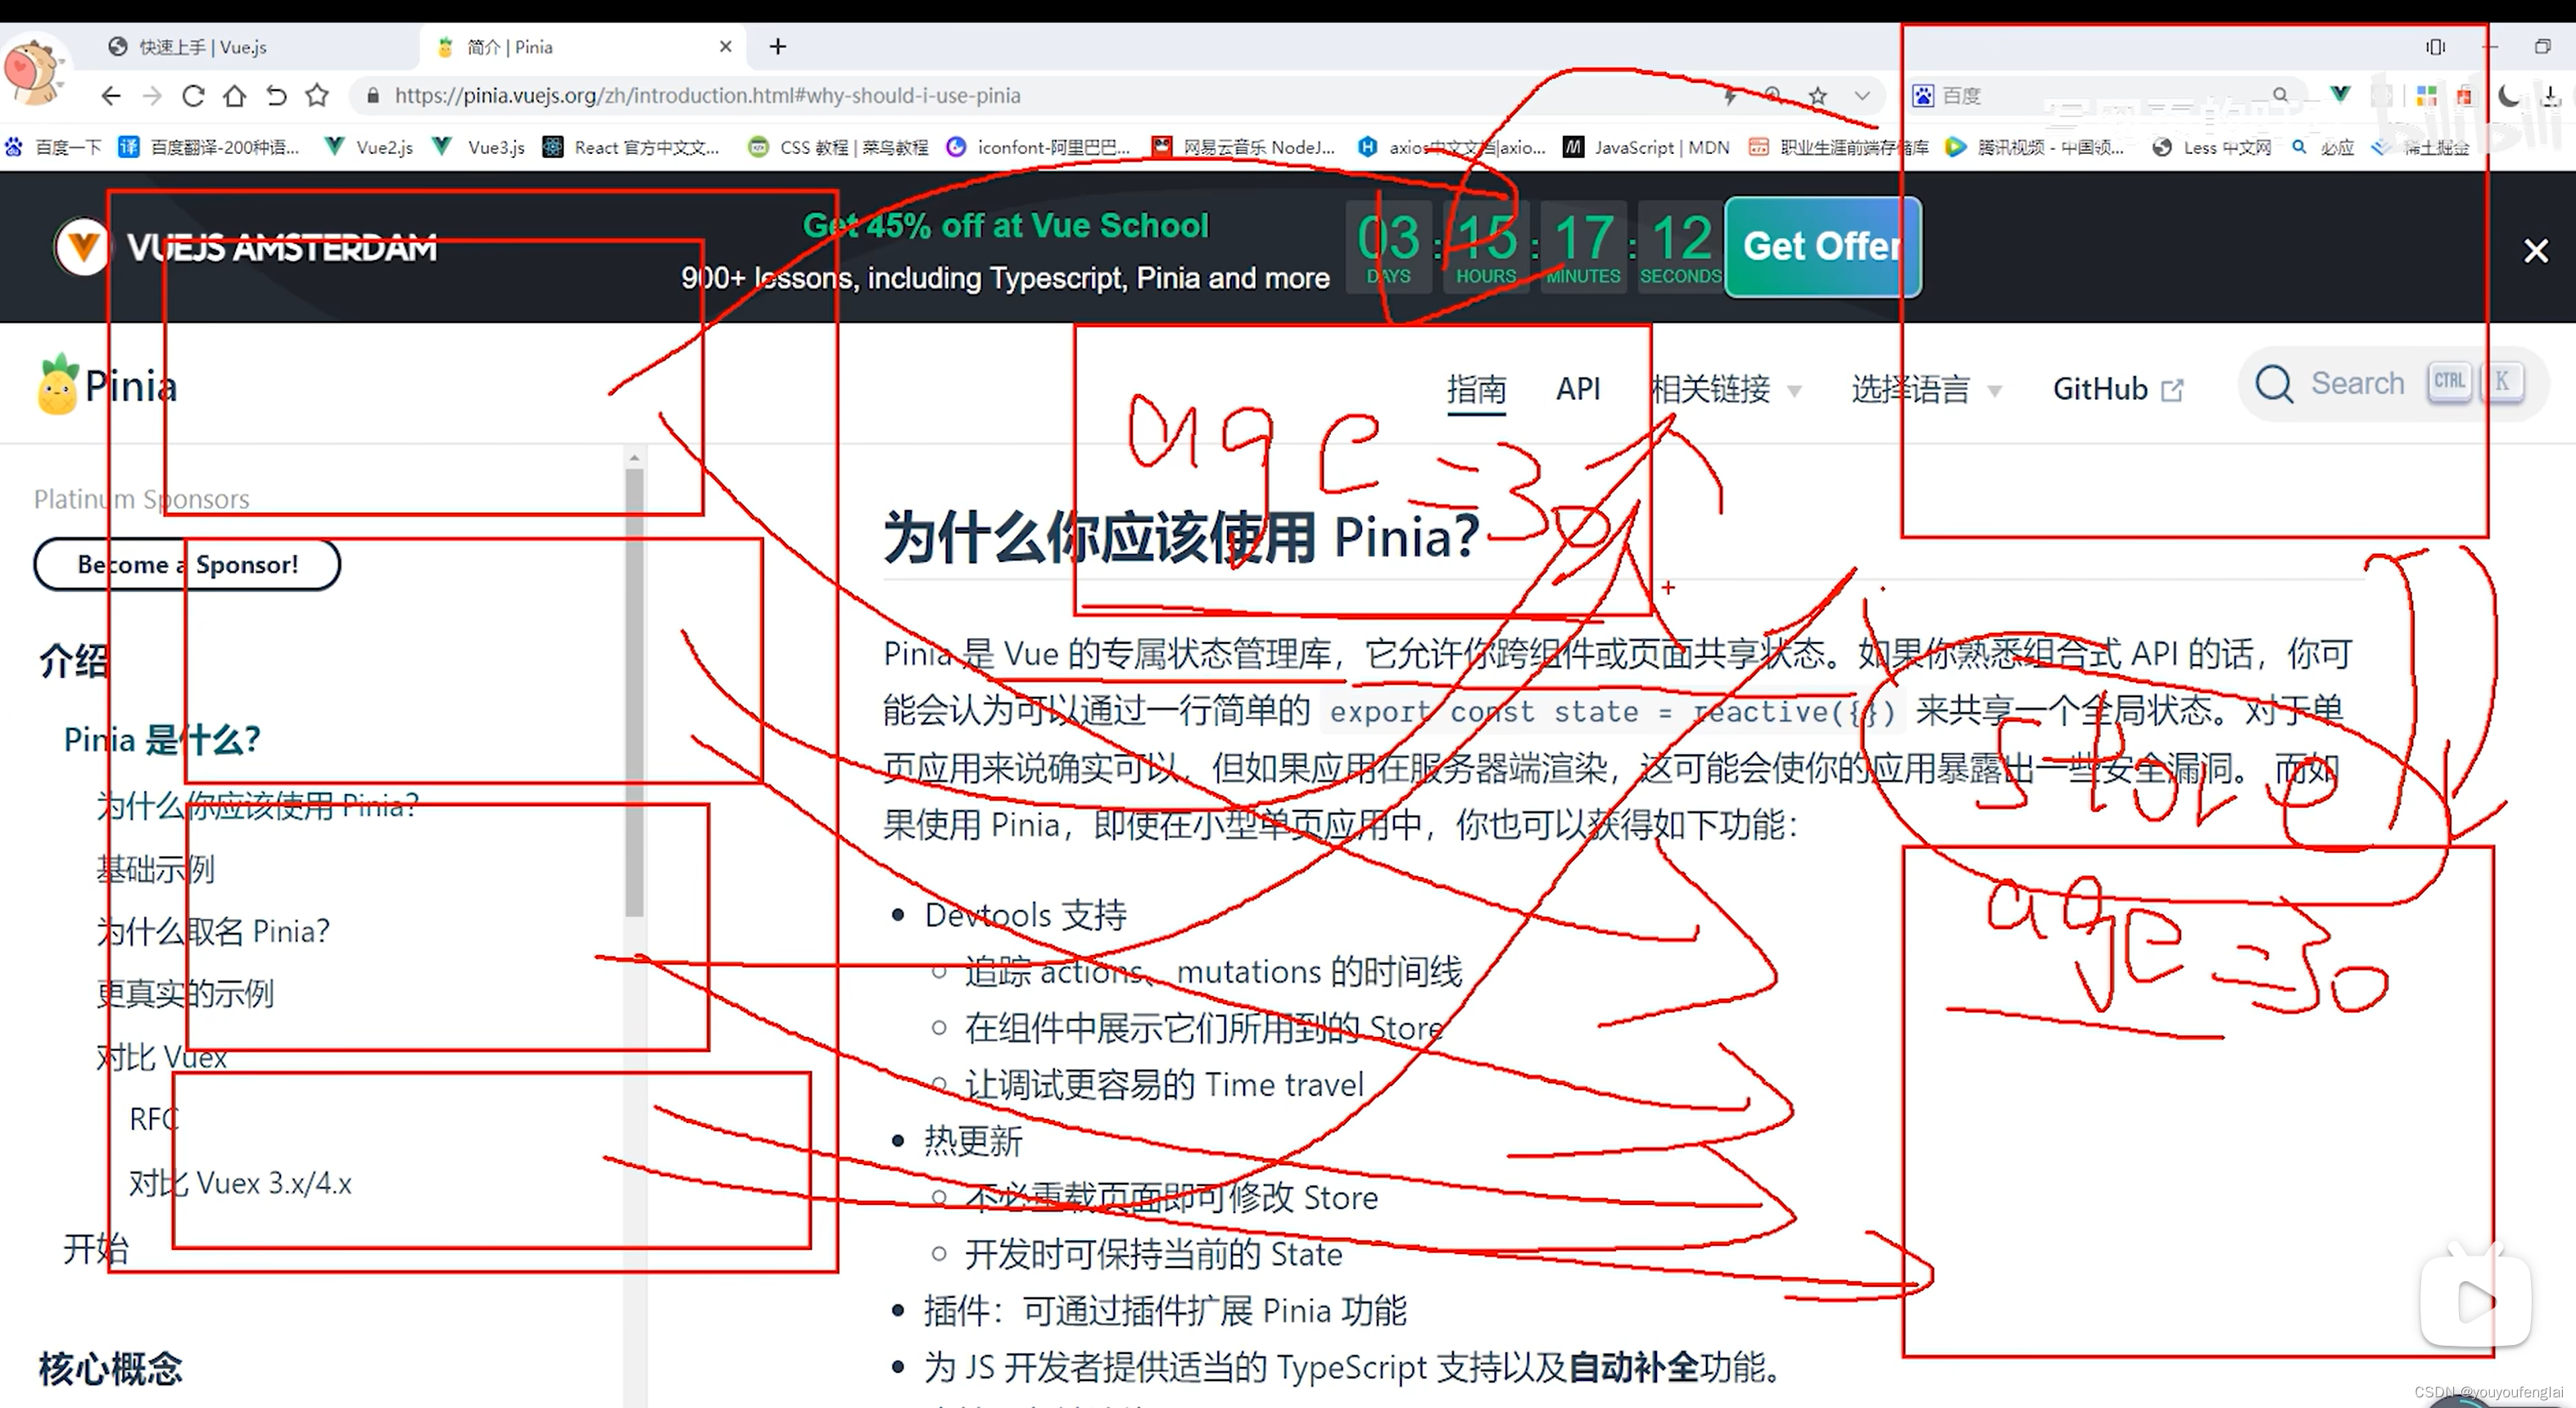
Task: Open sidebar item RFC
Action: [x=154, y=1120]
